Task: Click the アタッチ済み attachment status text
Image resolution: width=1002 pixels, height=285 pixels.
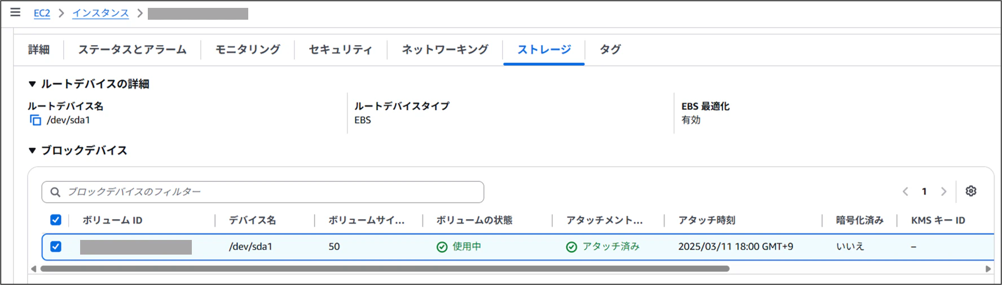Action: 611,247
